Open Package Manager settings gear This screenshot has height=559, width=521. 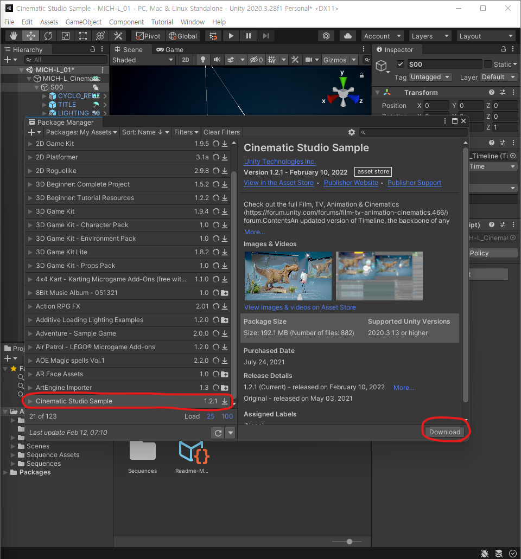(x=352, y=132)
